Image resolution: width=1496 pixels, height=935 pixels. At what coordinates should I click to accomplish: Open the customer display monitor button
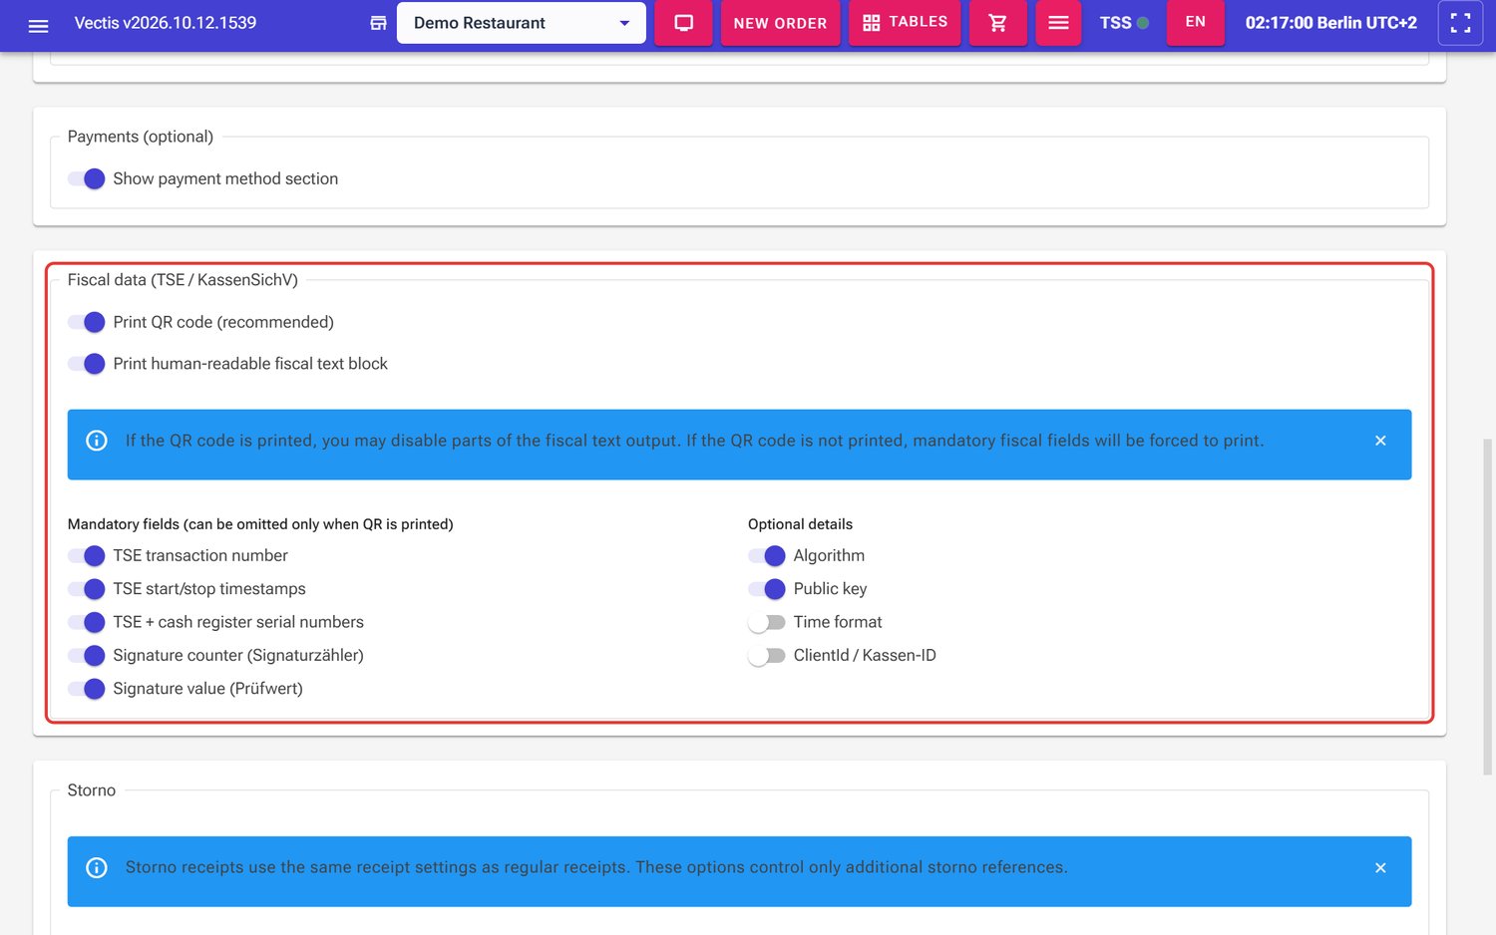pos(683,23)
